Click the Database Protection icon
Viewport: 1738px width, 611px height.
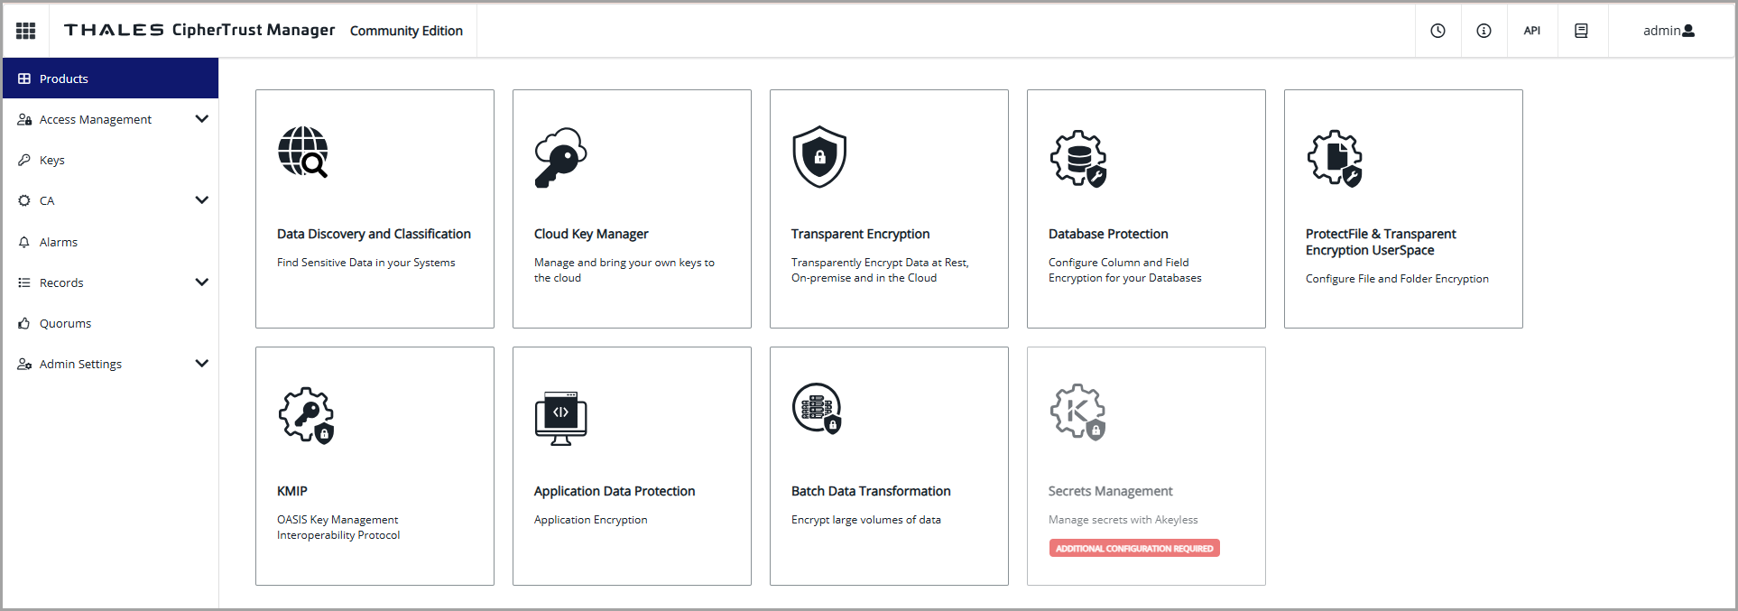pos(1077,158)
